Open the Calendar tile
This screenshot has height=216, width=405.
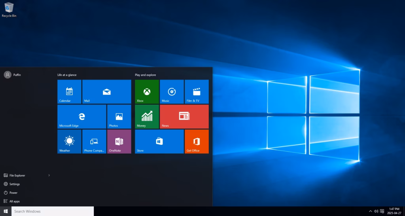click(x=69, y=92)
